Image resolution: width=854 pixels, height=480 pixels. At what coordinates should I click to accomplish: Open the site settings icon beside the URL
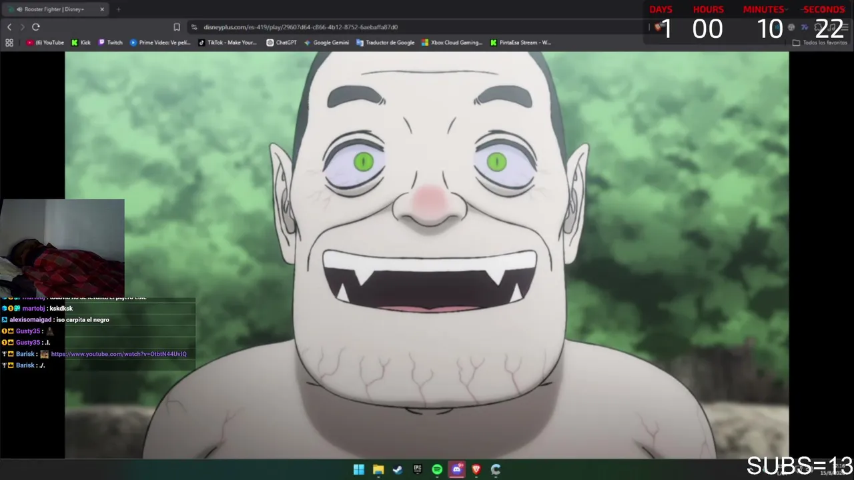194,27
